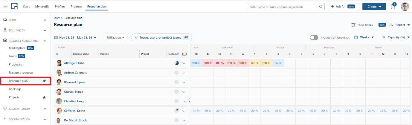Click the panel resize handle dots
The height and width of the screenshot is (125, 412).
coord(189,100)
